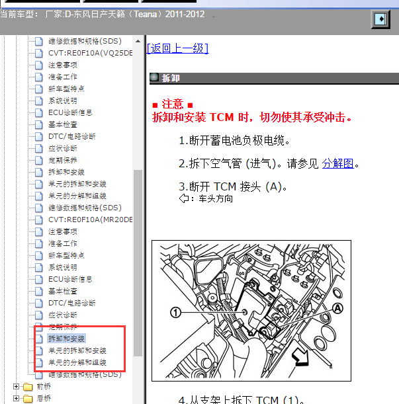Screen dimensions: 399x404
Task: Open 症状诊断 under the VQ25DE section
Action: pyautogui.click(x=63, y=148)
